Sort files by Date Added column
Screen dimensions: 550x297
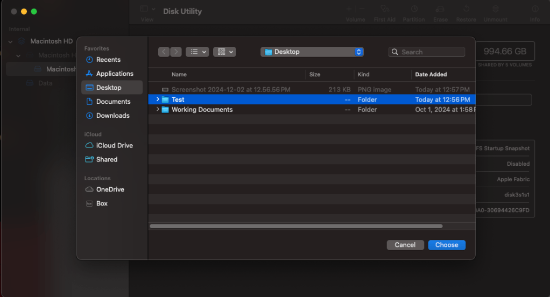[x=431, y=74]
